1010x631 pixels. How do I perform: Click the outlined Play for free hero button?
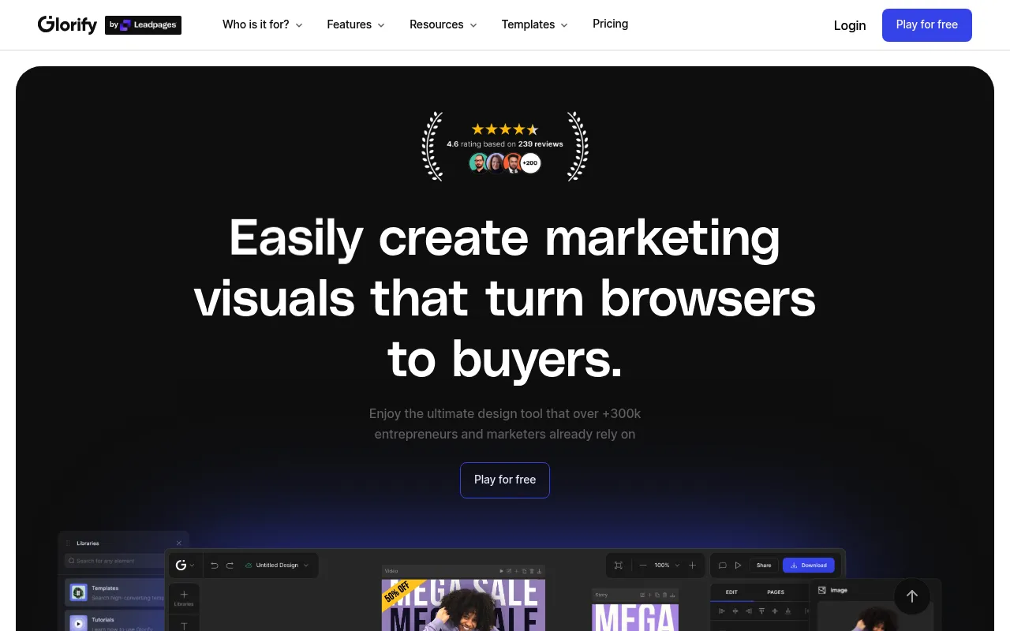point(505,480)
